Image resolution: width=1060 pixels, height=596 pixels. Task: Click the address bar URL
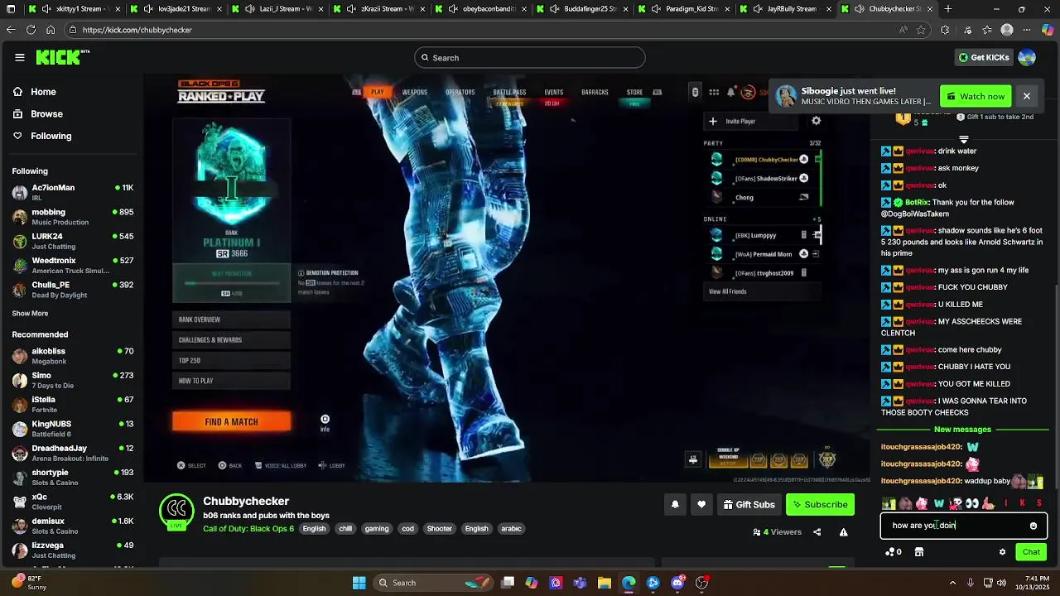coord(137,30)
